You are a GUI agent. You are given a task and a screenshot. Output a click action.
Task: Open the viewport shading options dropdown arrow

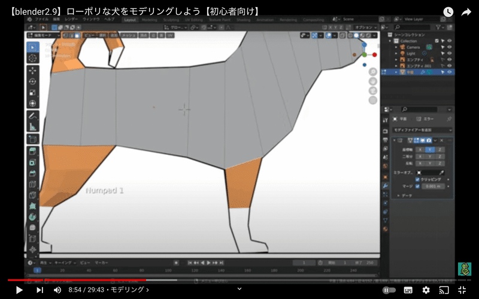[x=375, y=35]
